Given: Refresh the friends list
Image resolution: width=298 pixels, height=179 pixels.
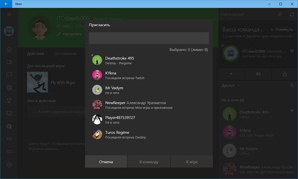Looking at the screenshot, I should pyautogui.click(x=292, y=14).
